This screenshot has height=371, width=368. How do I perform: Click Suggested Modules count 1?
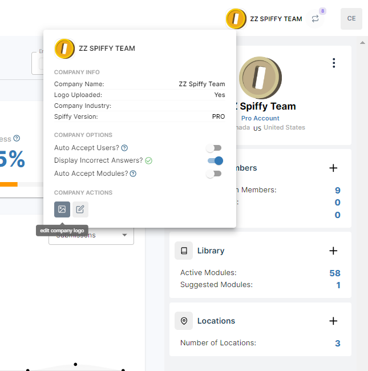338,285
